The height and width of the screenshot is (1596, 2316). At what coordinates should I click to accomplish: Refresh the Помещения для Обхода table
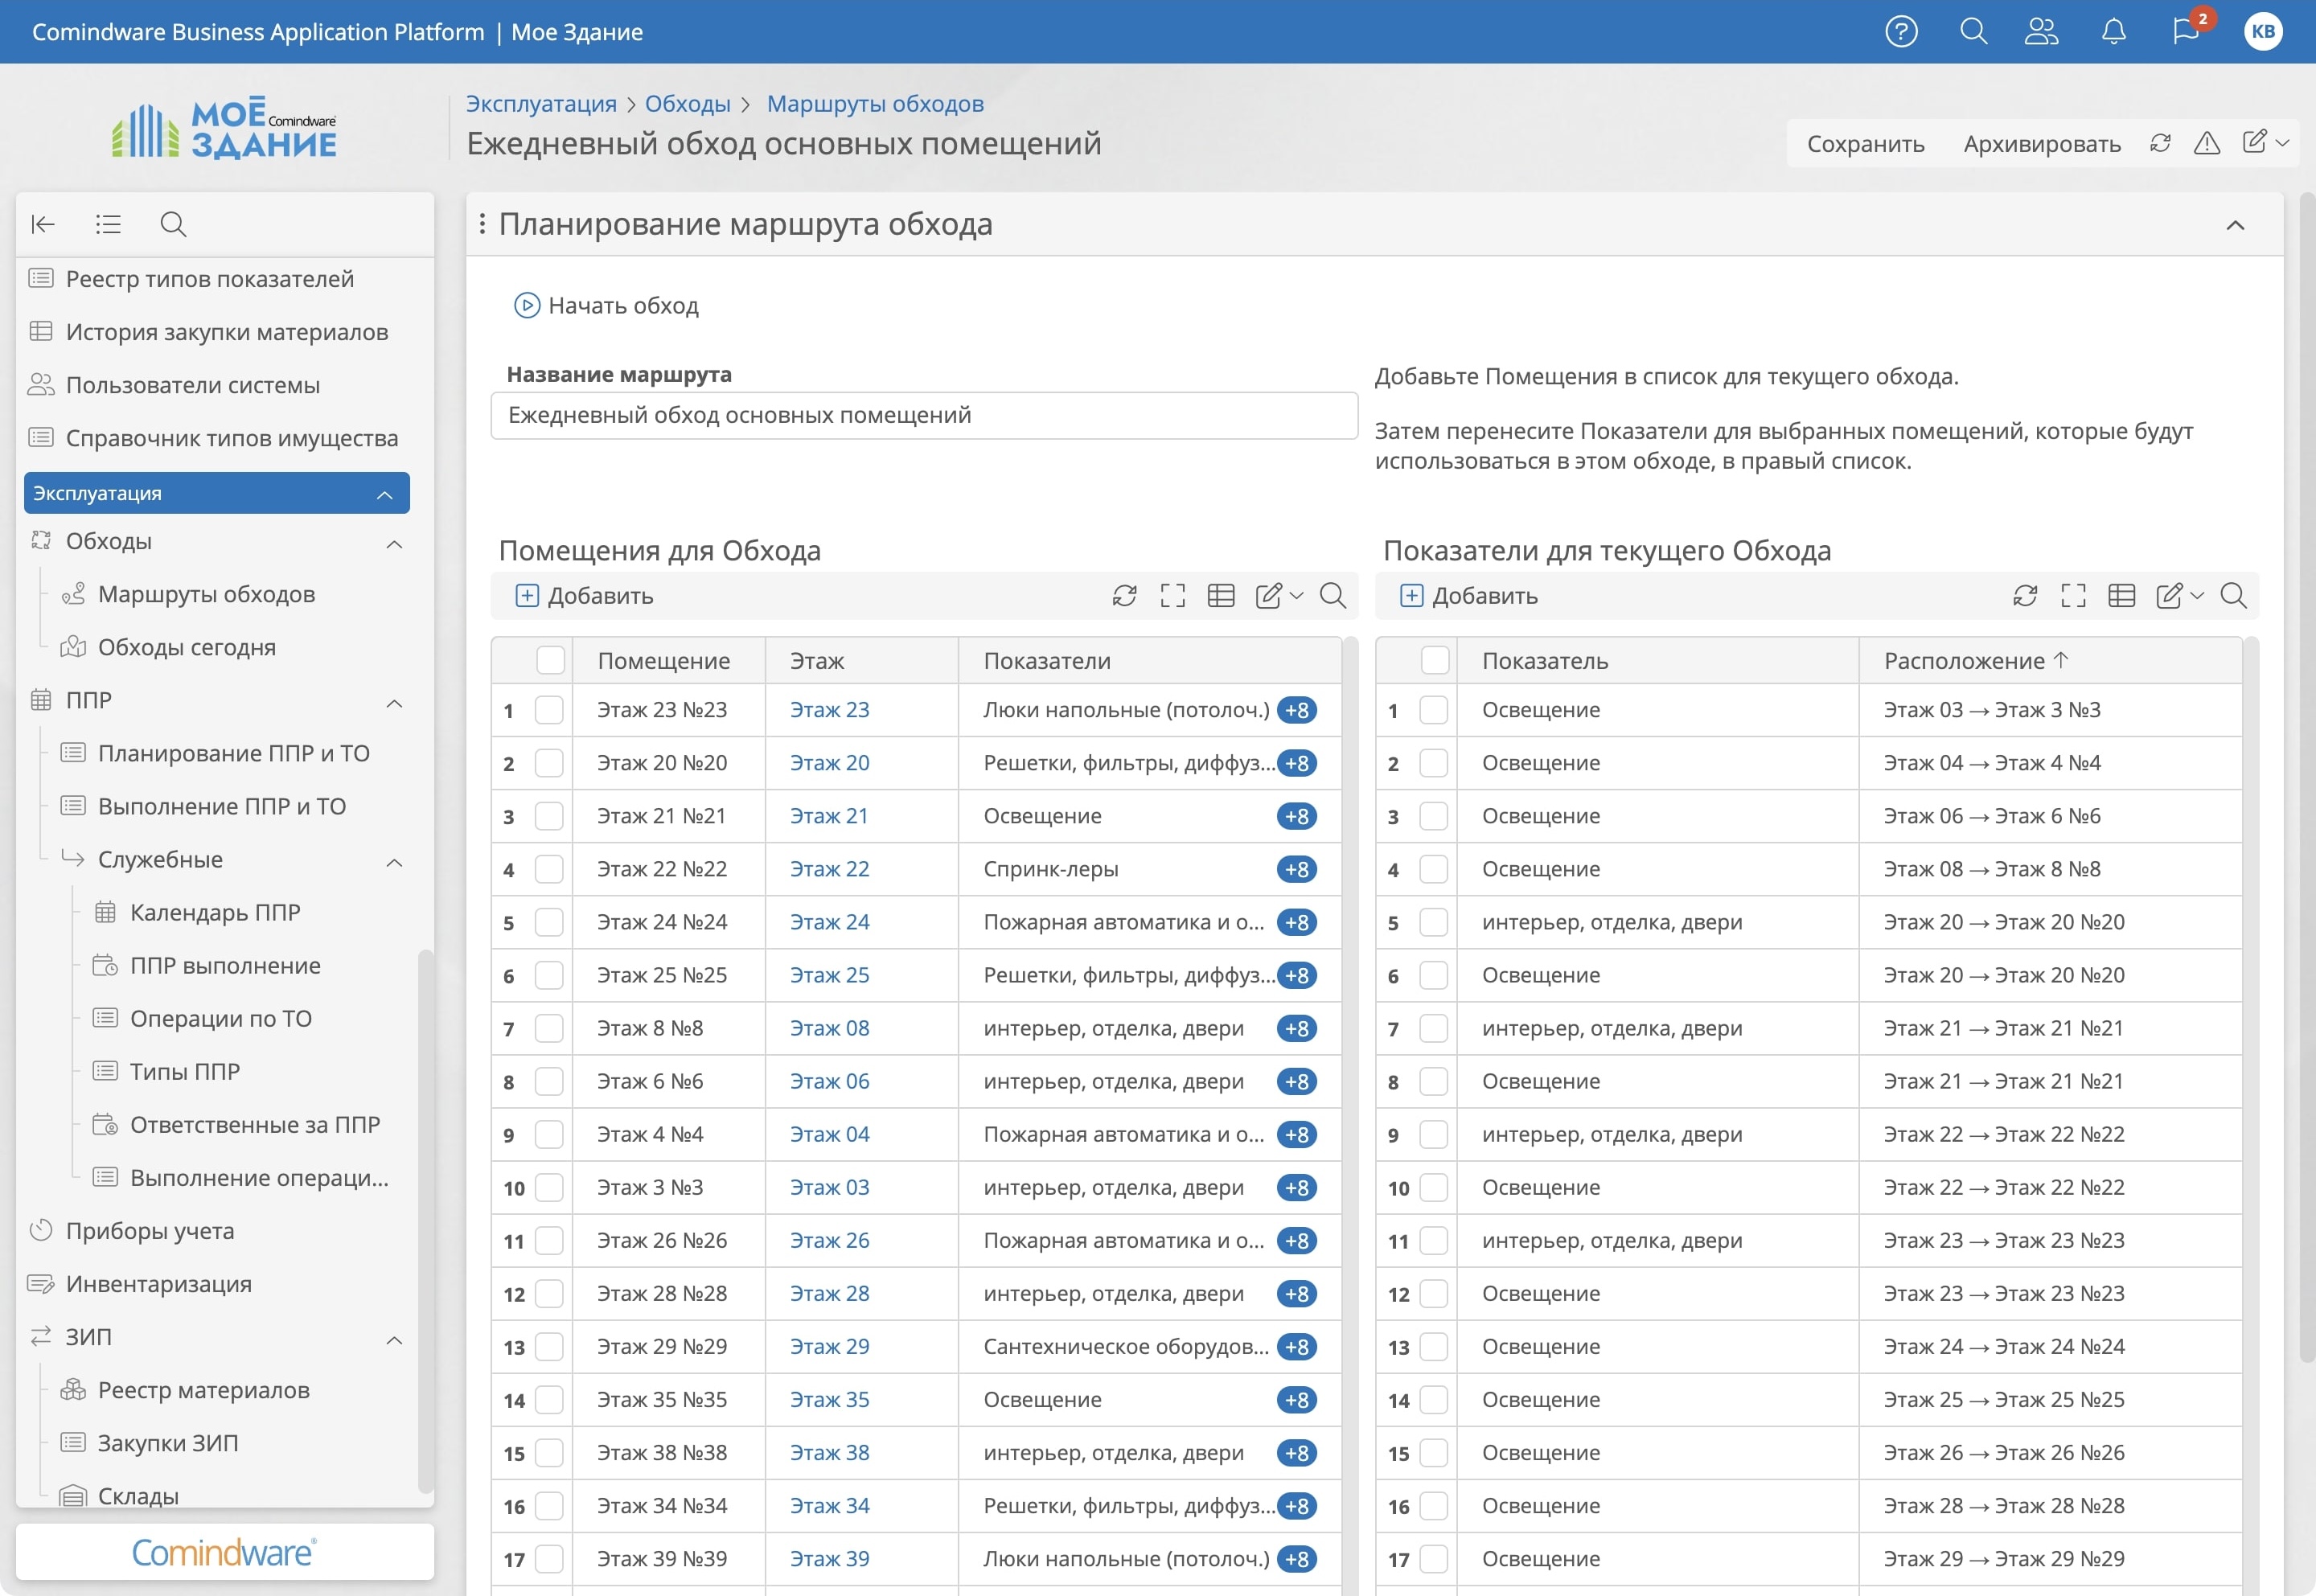click(x=1124, y=596)
